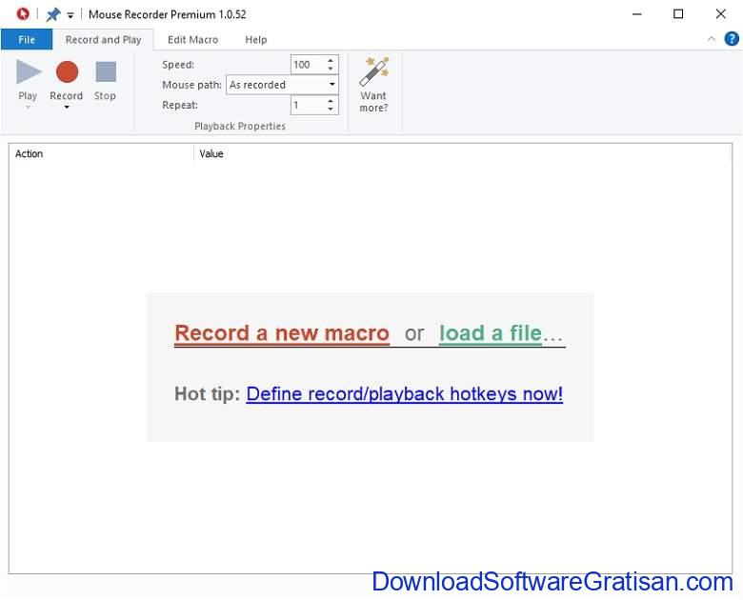This screenshot has height=600, width=743.
Task: Click the red app icon in title bar
Action: [22, 14]
